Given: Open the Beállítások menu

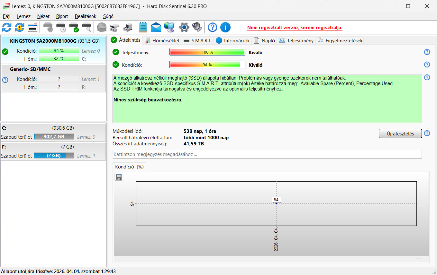Looking at the screenshot, I should [86, 16].
